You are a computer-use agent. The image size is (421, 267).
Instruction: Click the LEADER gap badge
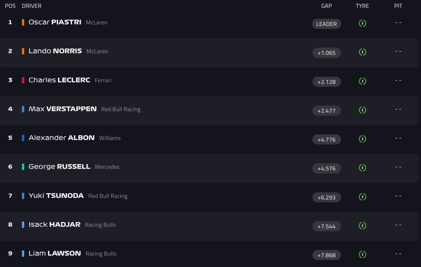point(326,24)
